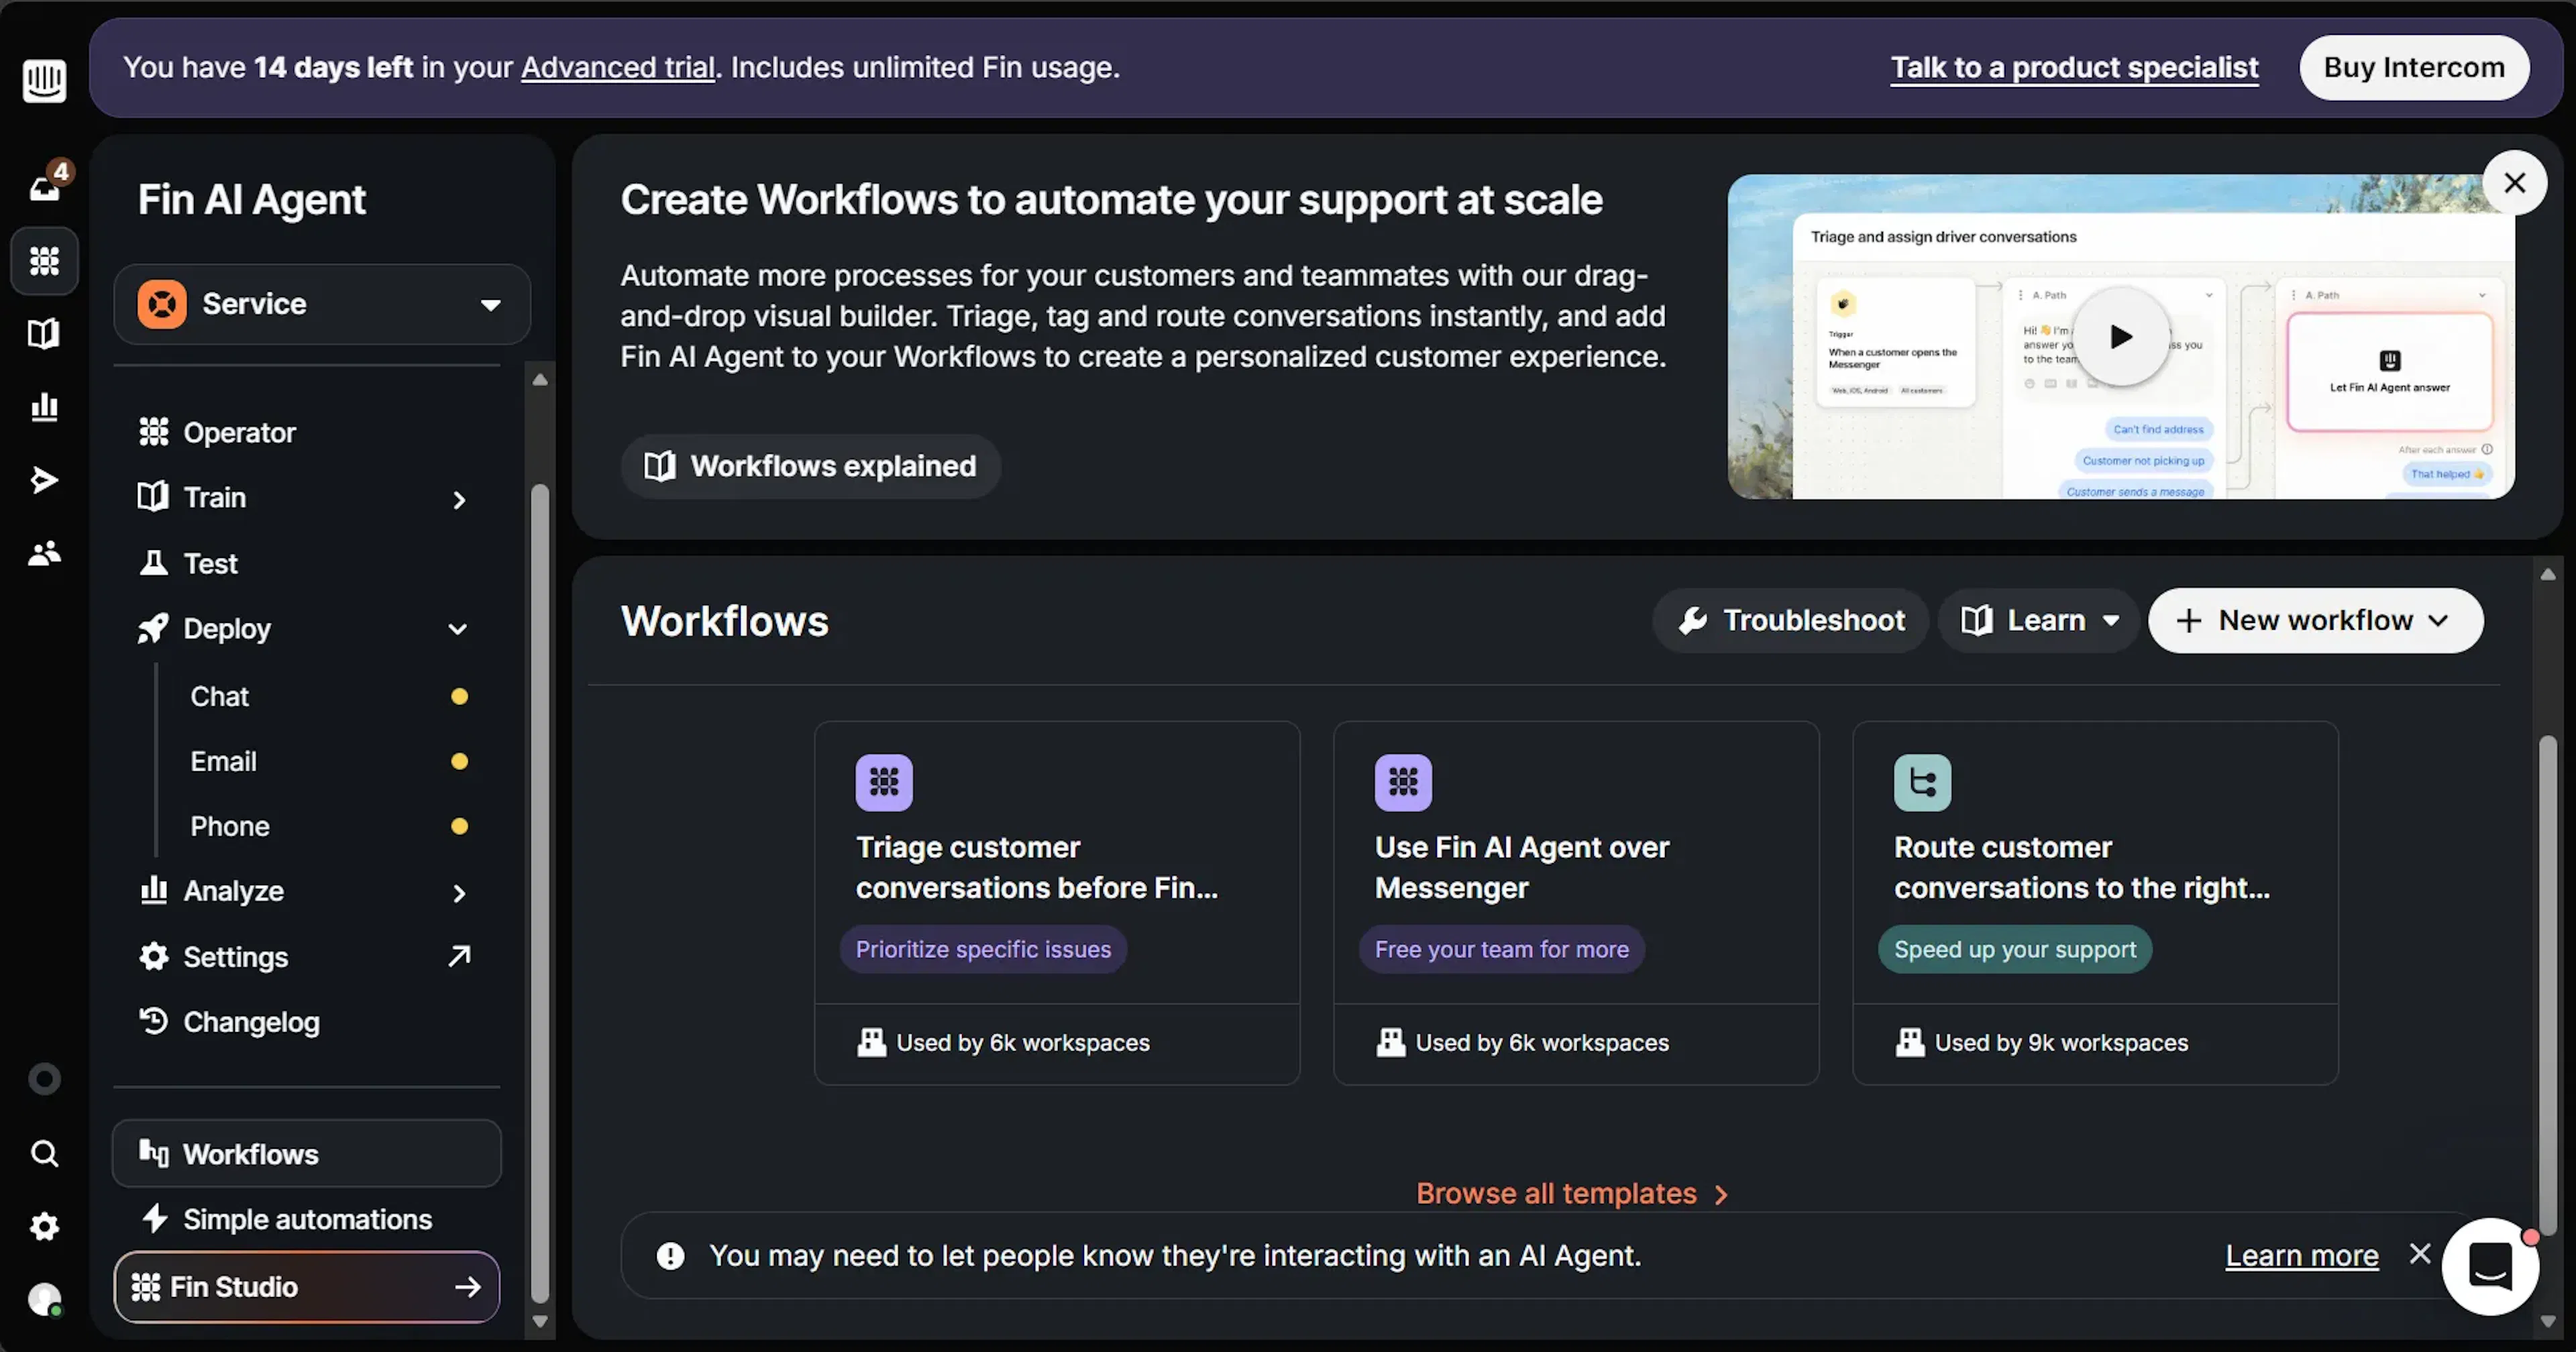Click Buy Intercom button

tap(2414, 68)
